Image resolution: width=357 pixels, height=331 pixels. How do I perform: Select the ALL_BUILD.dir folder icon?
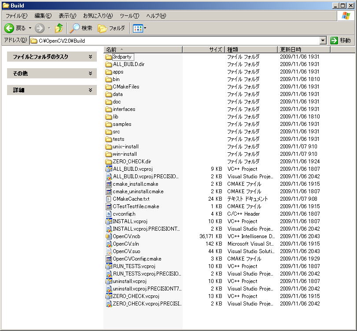pyautogui.click(x=109, y=64)
